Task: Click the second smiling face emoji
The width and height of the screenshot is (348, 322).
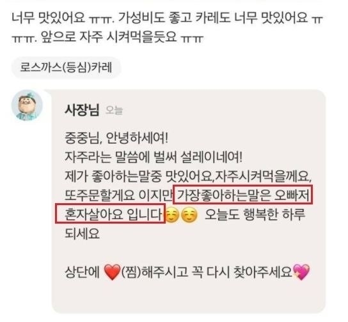Action: point(189,215)
